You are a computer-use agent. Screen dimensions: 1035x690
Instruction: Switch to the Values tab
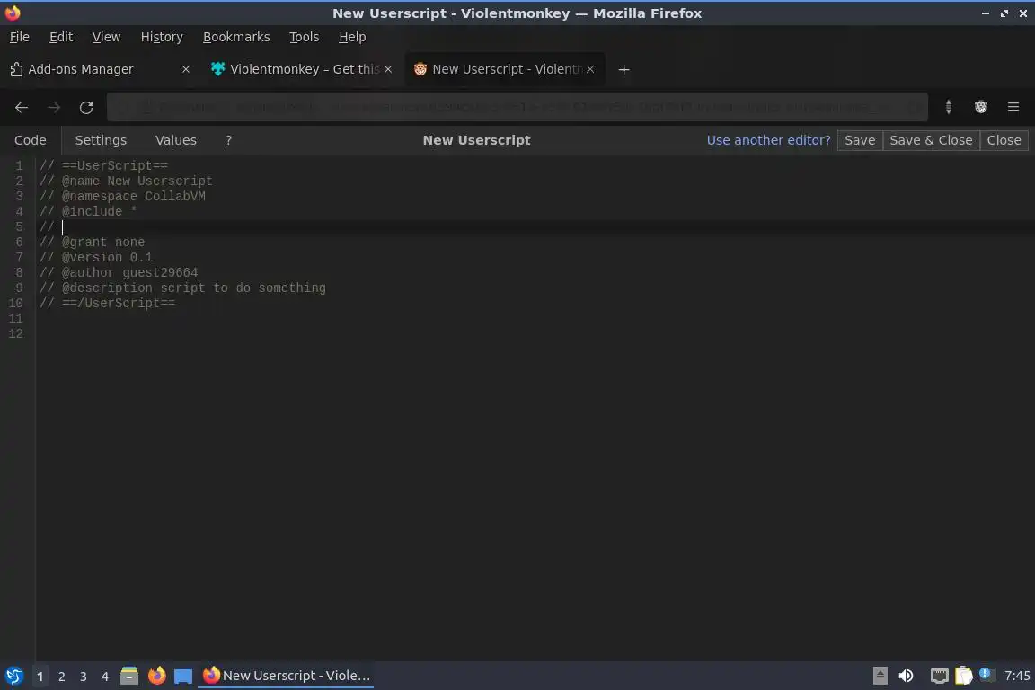(175, 140)
